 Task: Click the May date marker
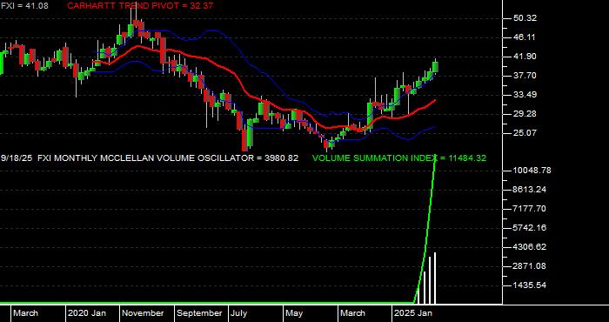click(x=294, y=313)
